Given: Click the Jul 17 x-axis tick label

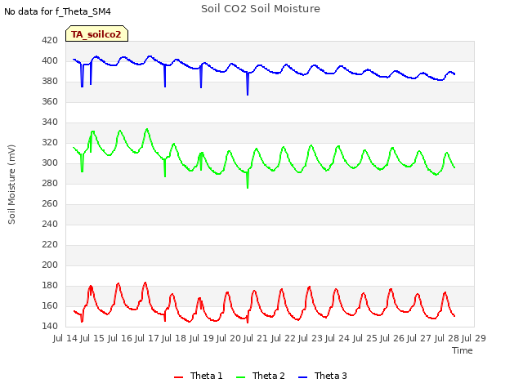Looking at the screenshot, I should tap(148, 338).
